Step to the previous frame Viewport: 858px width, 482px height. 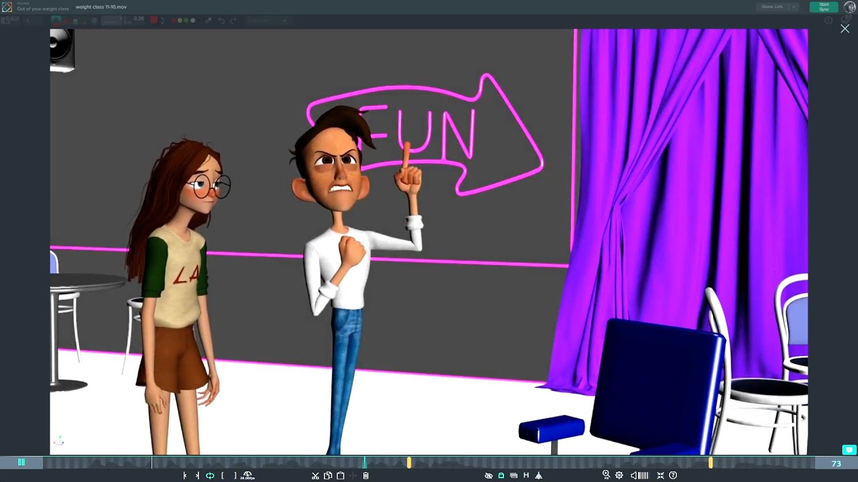coord(185,475)
